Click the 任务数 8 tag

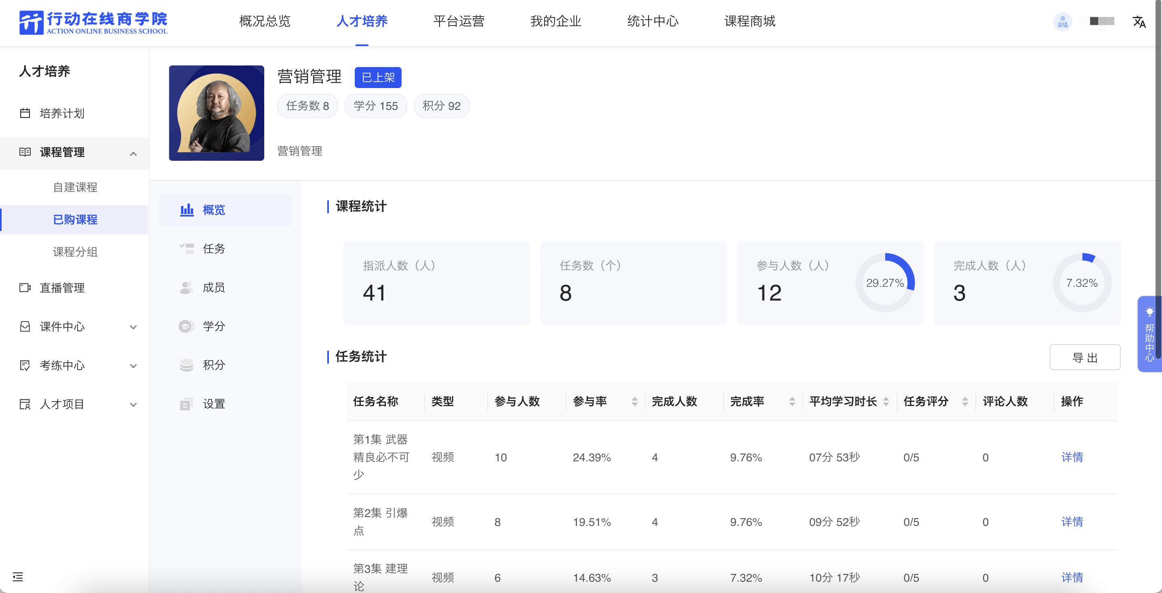click(307, 106)
